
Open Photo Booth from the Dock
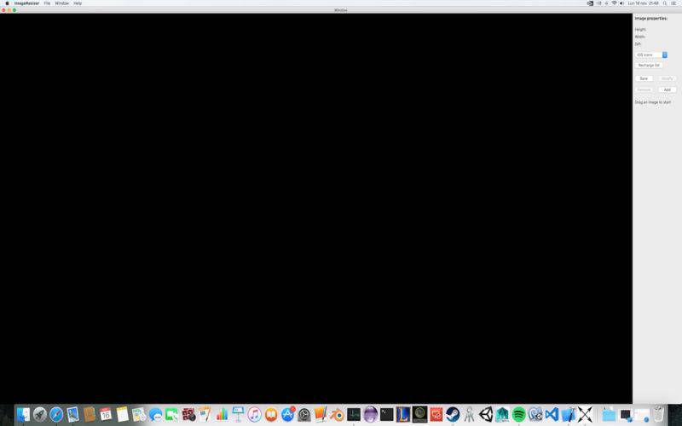pyautogui.click(x=188, y=414)
